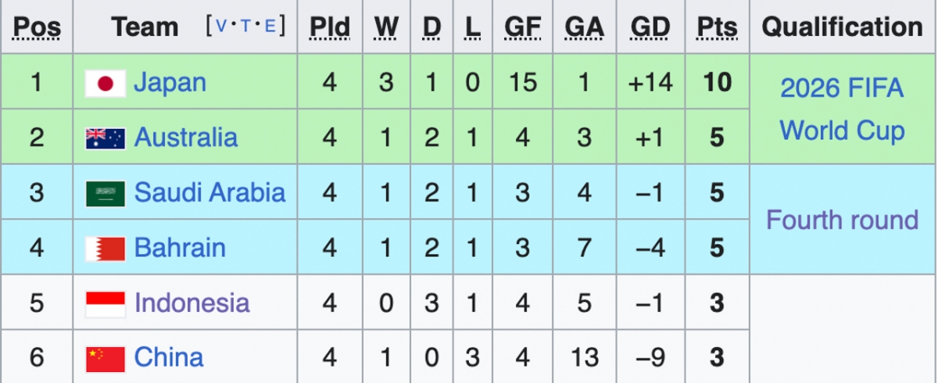Open the Japan team link
The height and width of the screenshot is (383, 938).
click(170, 82)
